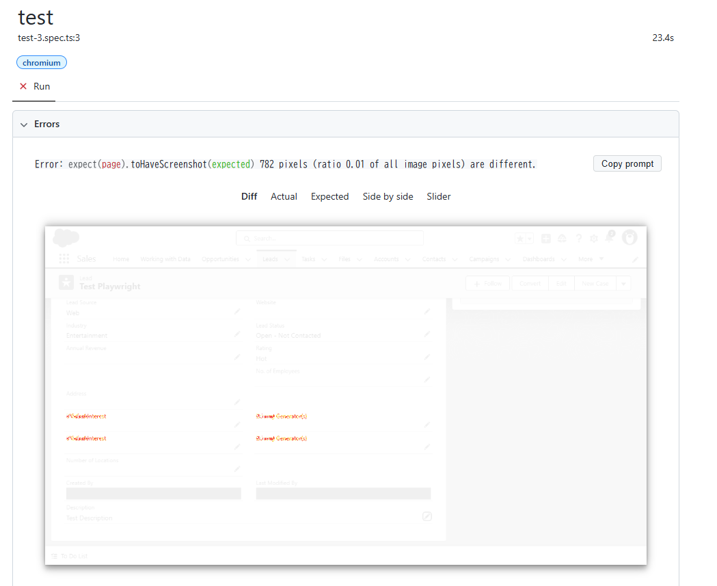Click the Copy prompt button
Screen dimensions: 717x586
tap(627, 164)
